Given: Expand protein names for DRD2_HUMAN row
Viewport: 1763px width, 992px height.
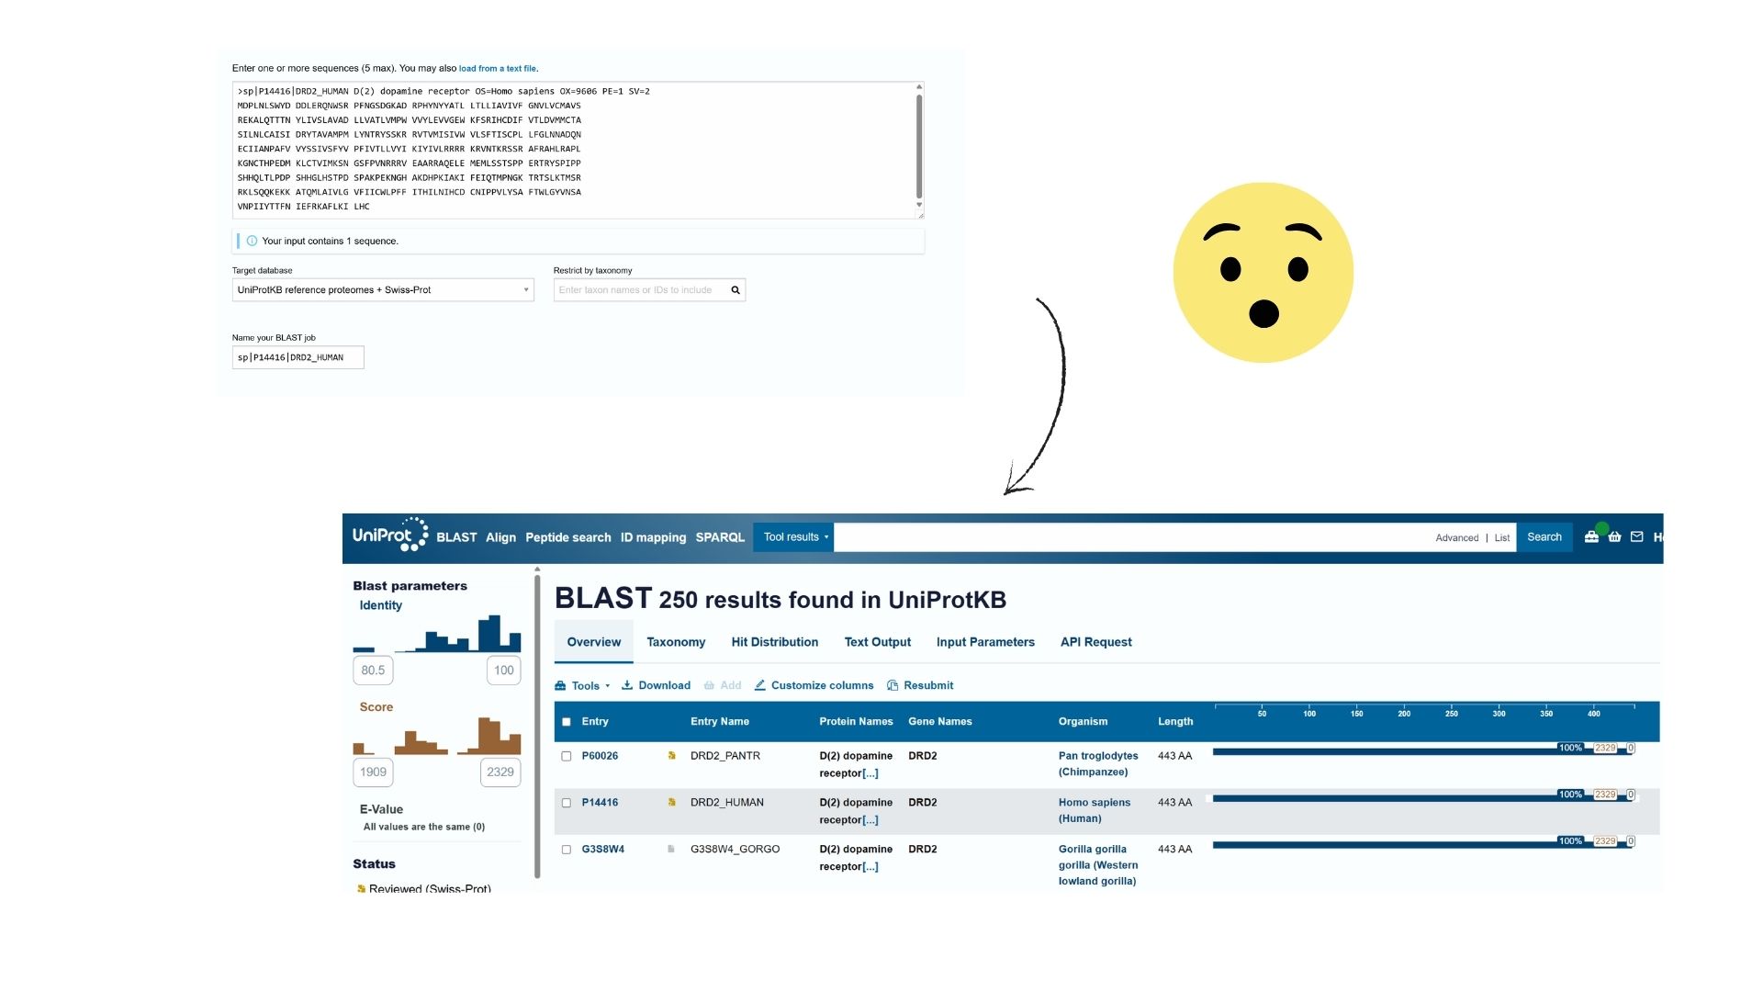Looking at the screenshot, I should coord(870,820).
